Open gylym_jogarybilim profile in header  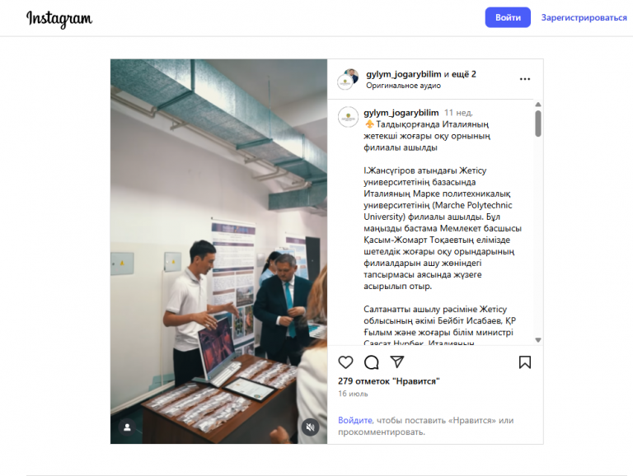pos(404,74)
